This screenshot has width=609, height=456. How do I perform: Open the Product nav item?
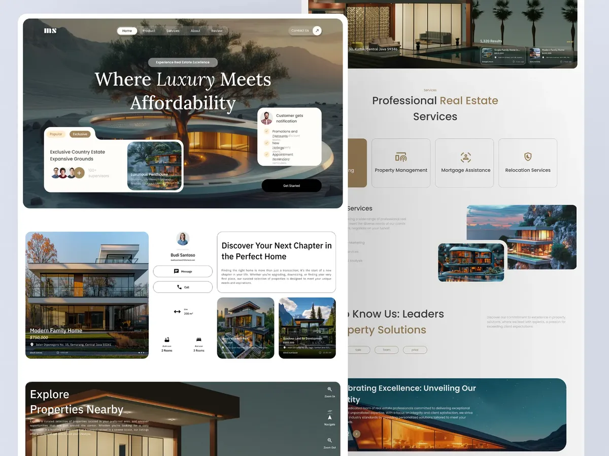(x=149, y=31)
